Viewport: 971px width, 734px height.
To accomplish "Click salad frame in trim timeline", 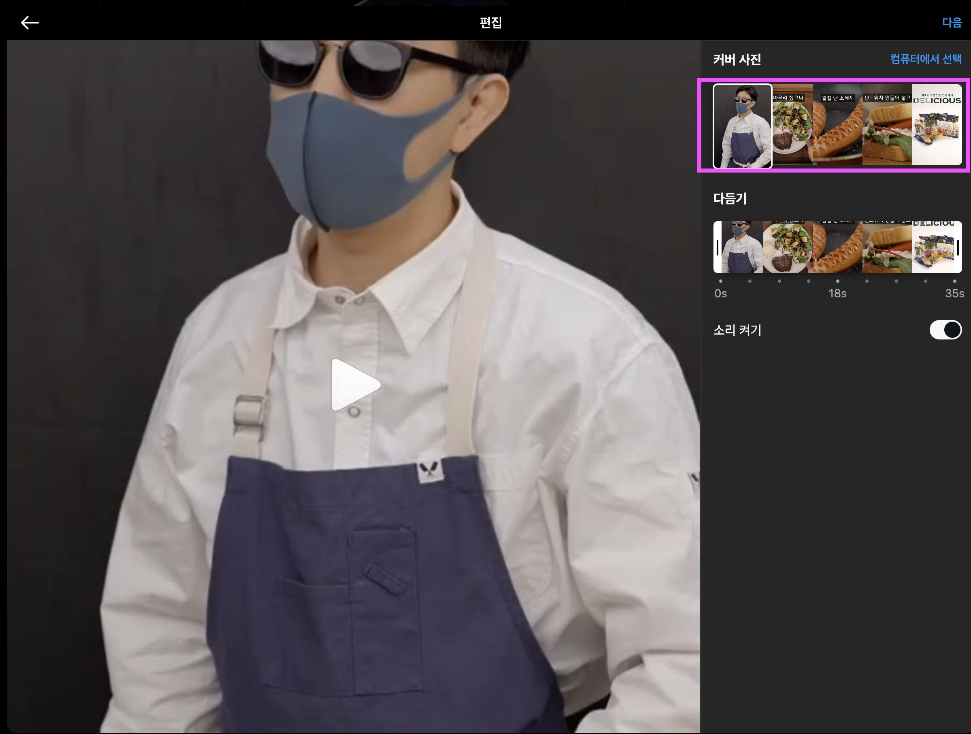I will pos(788,248).
